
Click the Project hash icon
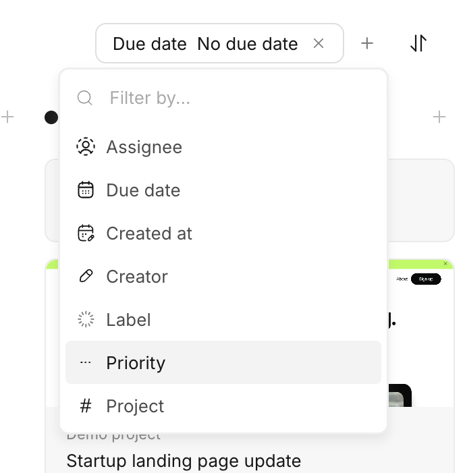86,406
